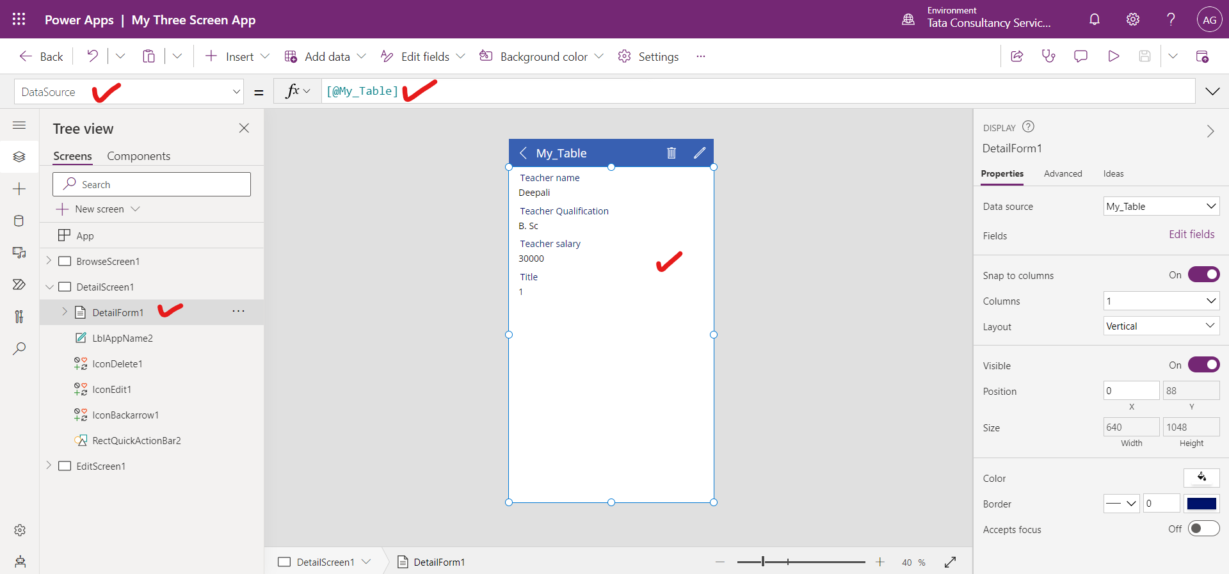Click Edit fields in toolbar
Screen dimensions: 1229x574
point(422,56)
